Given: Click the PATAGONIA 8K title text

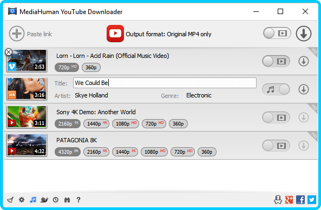Looking at the screenshot, I should pos(77,140).
